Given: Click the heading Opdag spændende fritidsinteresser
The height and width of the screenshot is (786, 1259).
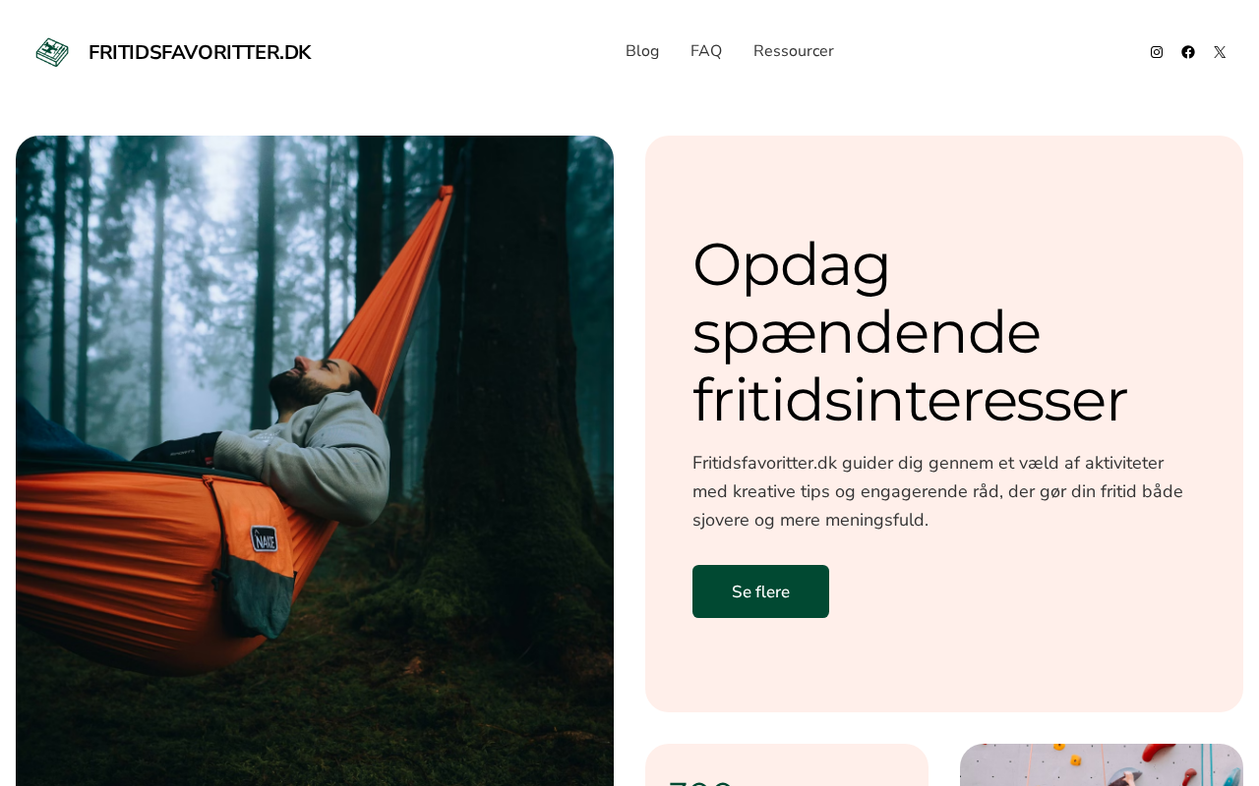Looking at the screenshot, I should 910,332.
